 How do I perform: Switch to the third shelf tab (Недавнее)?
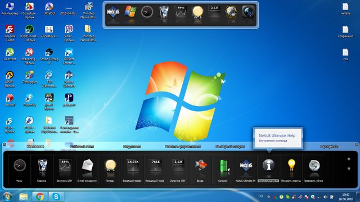coord(132,146)
